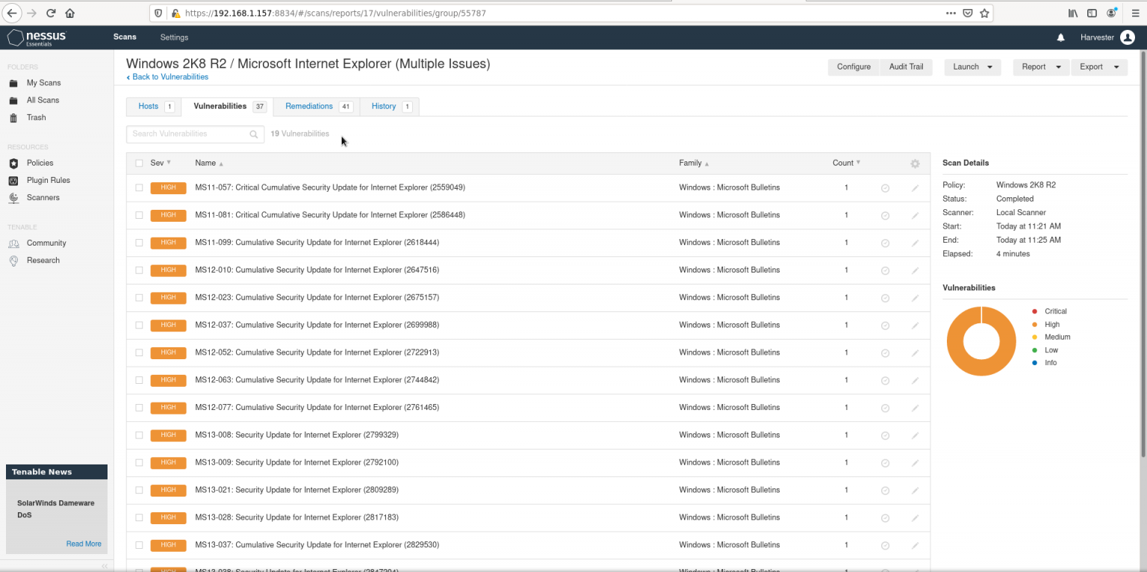Open the Launch dropdown
The image size is (1147, 572).
[x=972, y=66]
